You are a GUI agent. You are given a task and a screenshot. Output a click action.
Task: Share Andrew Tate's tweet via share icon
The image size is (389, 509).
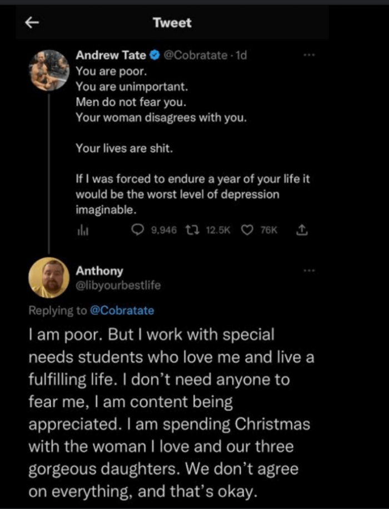coord(302,231)
